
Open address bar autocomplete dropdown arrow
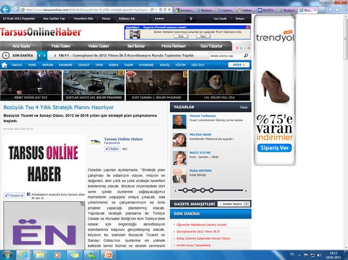[x=156, y=10]
